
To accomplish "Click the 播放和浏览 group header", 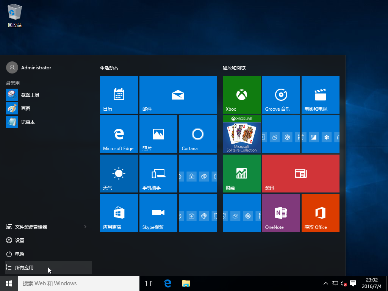I will coord(234,68).
